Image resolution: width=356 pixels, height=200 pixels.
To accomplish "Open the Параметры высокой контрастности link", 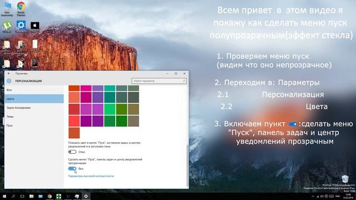I will [91, 176].
